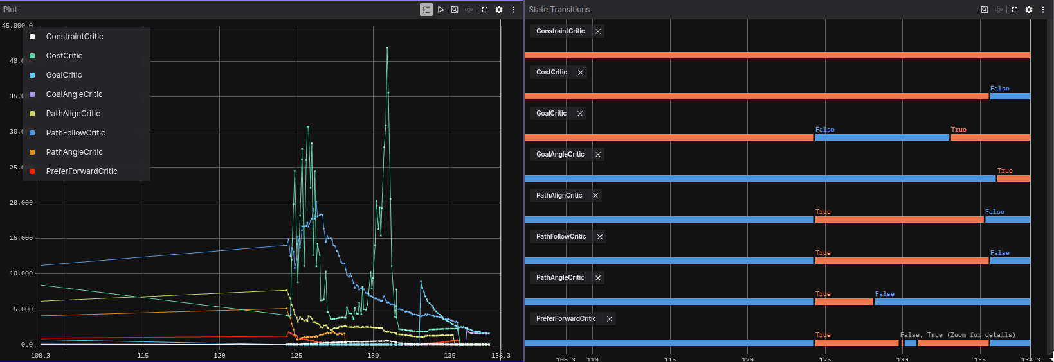
Task: Toggle the legend list button in Plot panel
Action: [426, 10]
